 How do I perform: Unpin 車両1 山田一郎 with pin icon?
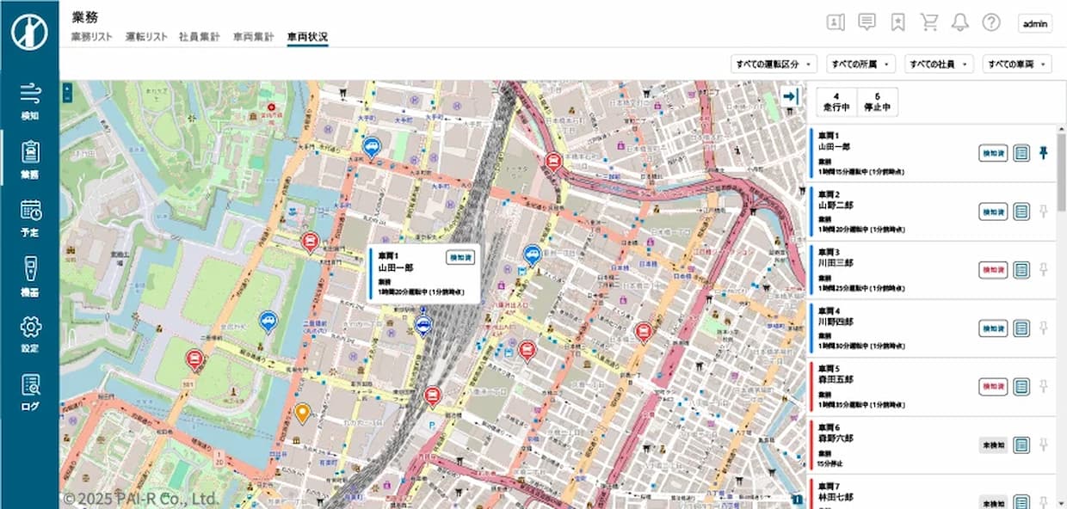pos(1044,153)
